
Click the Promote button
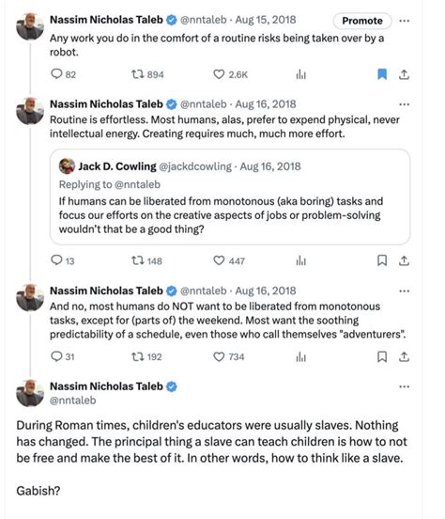(x=362, y=21)
